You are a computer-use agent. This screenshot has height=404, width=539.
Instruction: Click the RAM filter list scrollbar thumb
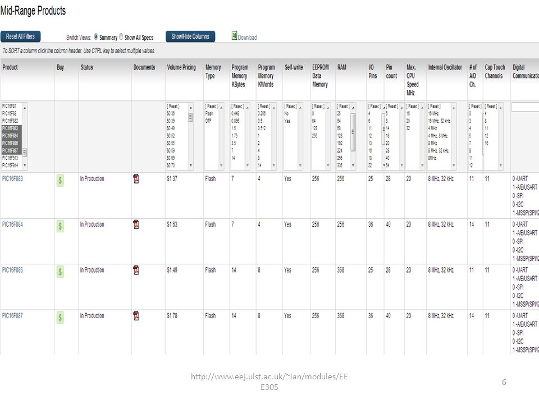click(x=353, y=132)
